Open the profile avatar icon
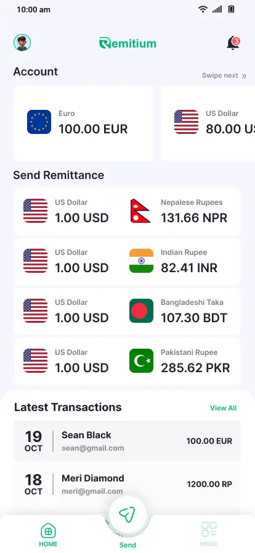Viewport: 255px width, 553px height. (x=22, y=43)
